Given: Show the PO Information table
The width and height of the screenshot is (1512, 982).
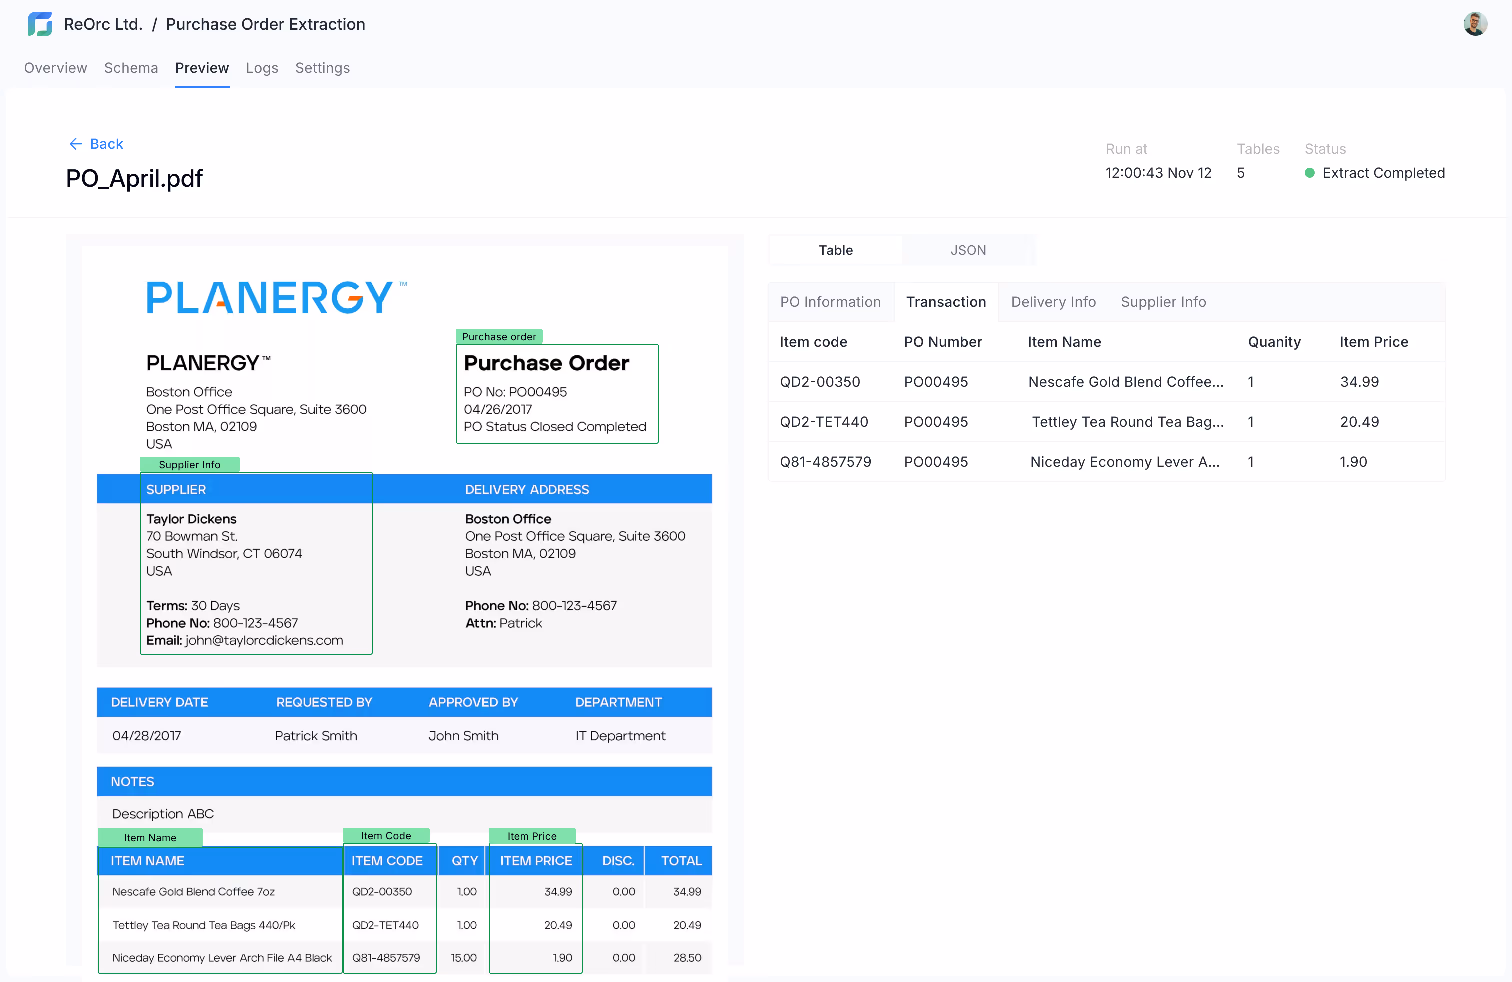Looking at the screenshot, I should (x=830, y=302).
